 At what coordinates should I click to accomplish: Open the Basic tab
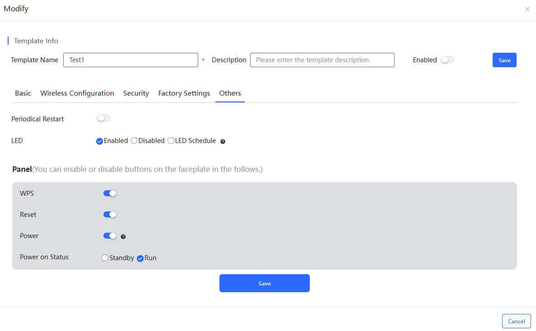tap(23, 93)
